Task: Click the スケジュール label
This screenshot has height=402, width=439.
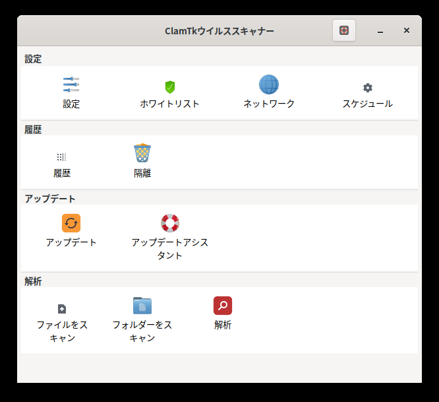Action: coord(368,104)
